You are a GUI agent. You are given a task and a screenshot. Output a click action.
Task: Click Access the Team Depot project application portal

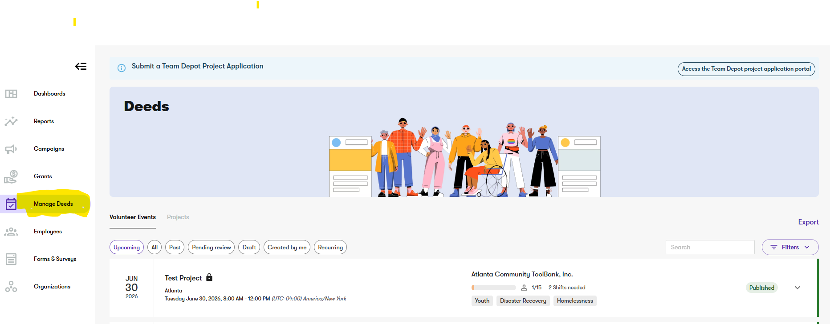coord(746,69)
